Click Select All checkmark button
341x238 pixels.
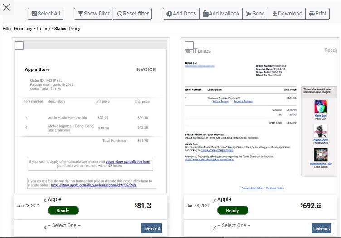45,14
